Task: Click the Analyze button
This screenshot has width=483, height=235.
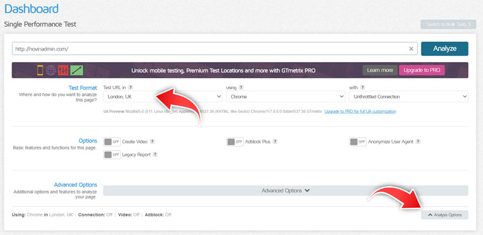Action: tap(444, 49)
